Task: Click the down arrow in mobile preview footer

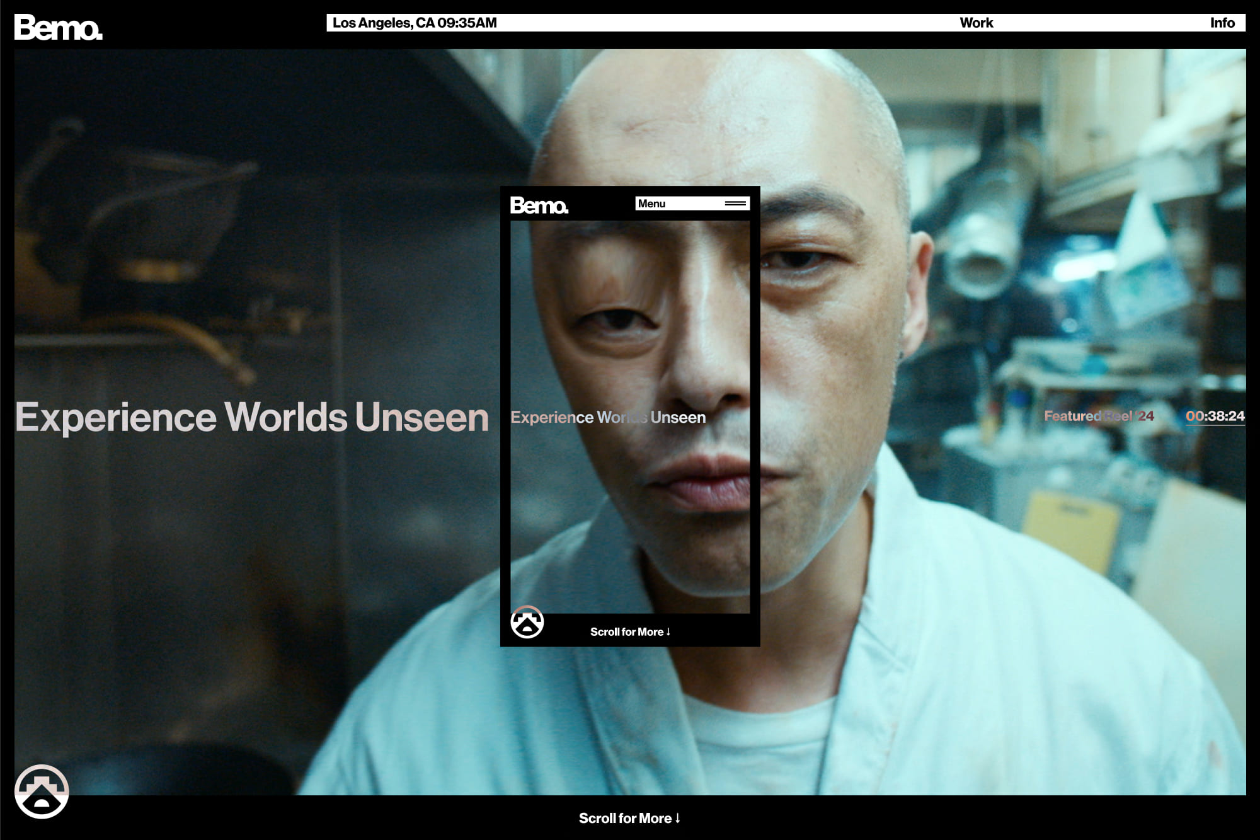Action: click(668, 631)
